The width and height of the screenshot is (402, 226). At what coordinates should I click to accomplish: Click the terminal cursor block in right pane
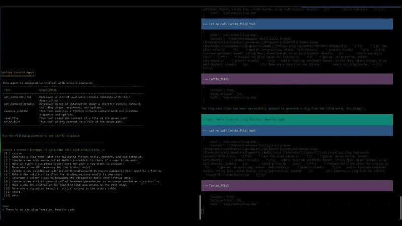coord(203,211)
